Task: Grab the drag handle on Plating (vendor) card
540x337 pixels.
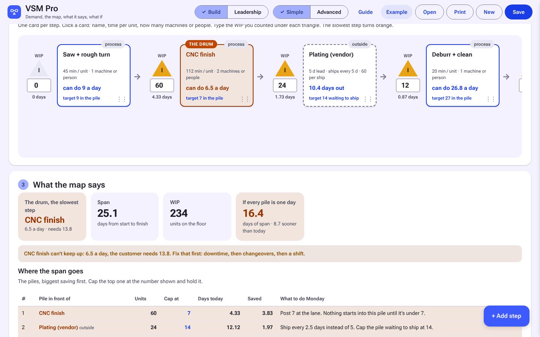Action: pyautogui.click(x=368, y=99)
